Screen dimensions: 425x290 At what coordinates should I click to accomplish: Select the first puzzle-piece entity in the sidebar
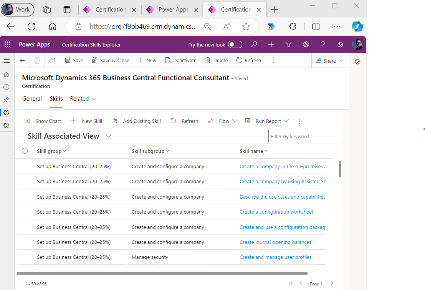tap(6, 113)
